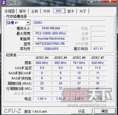
Task: Select the 插槽 #1 combo box
Action: pos(18,23)
